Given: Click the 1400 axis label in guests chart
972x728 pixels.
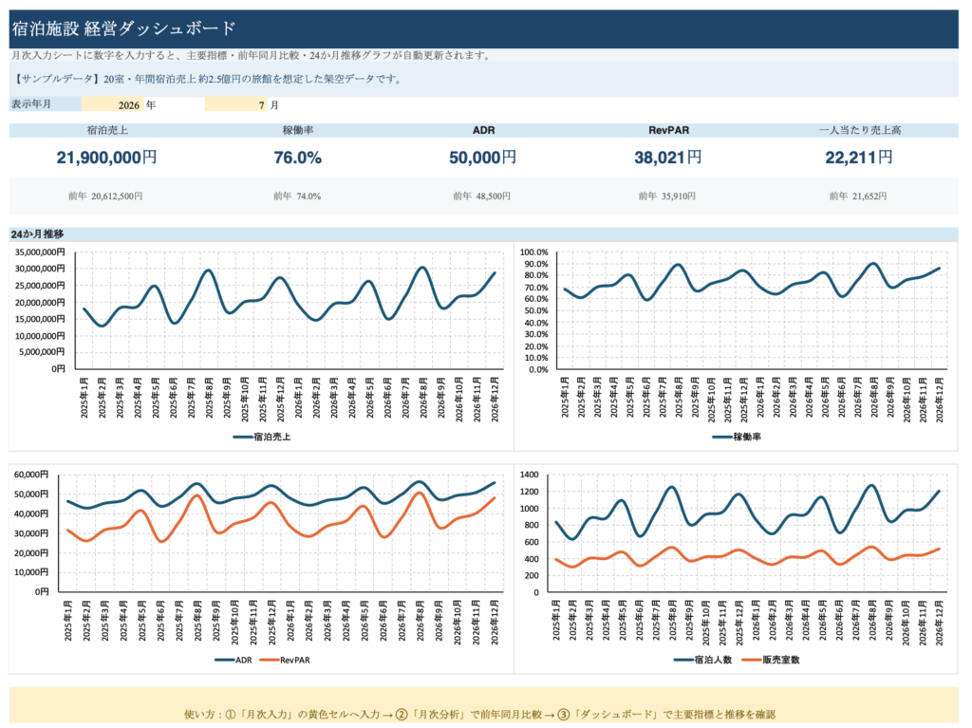Looking at the screenshot, I should pyautogui.click(x=530, y=475).
